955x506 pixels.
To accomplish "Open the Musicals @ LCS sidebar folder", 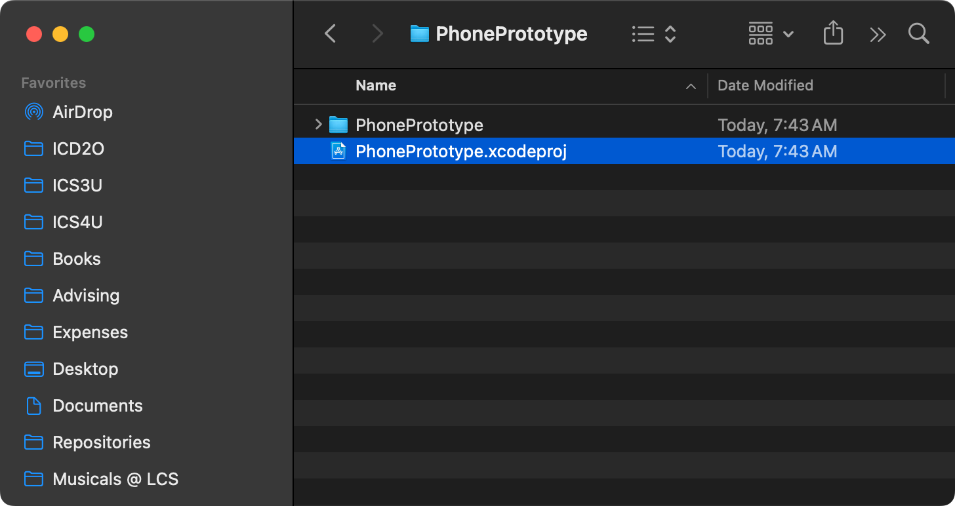I will (x=115, y=479).
